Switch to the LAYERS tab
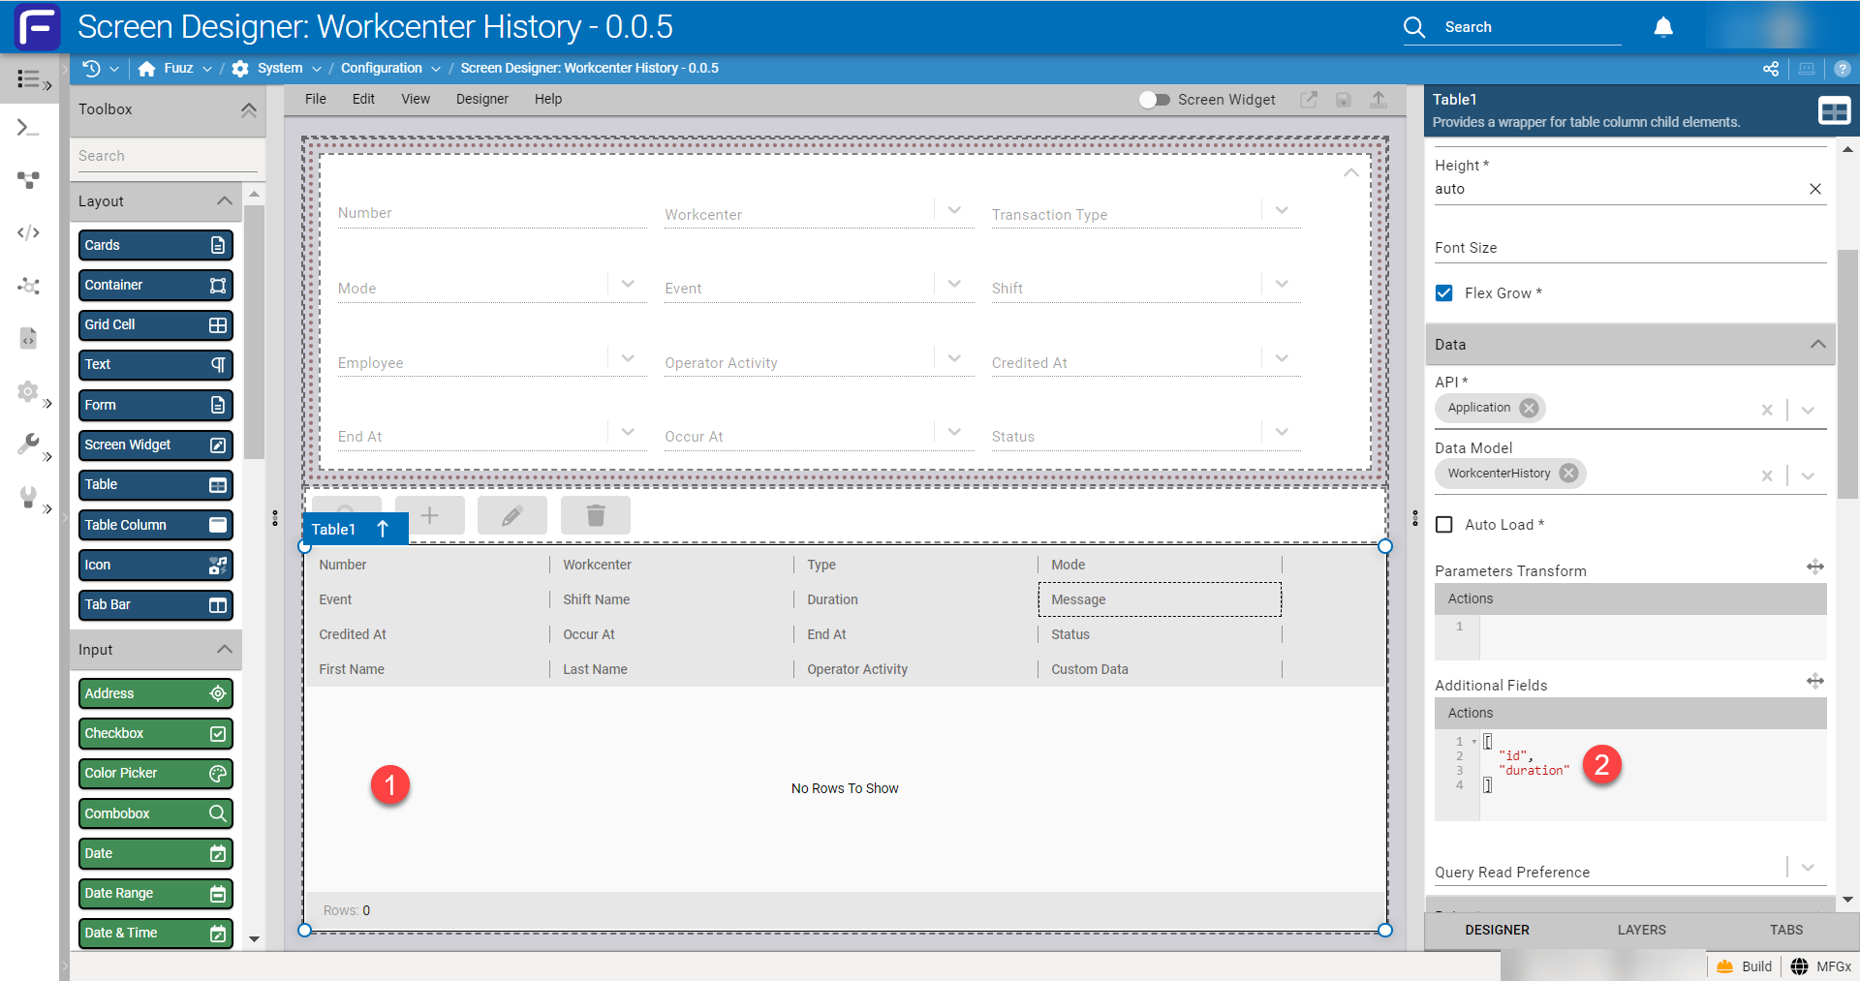Image resolution: width=1860 pixels, height=981 pixels. click(1642, 930)
